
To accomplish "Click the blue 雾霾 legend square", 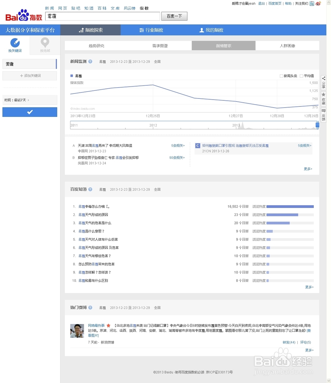I will coord(71,76).
